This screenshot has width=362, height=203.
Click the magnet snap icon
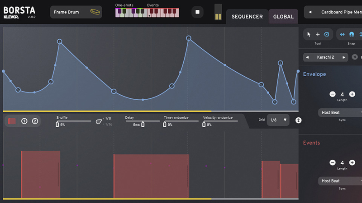tap(352, 34)
